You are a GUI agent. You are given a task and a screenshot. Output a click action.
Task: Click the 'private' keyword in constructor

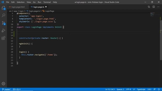(x=36, y=38)
